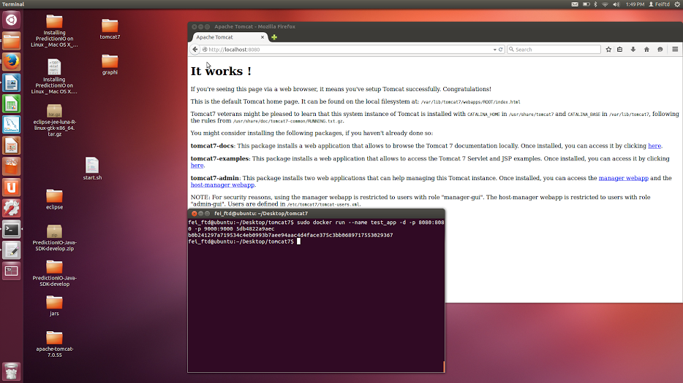683x383 pixels.
Task: Open the jars desktop folder
Action: pos(54,306)
